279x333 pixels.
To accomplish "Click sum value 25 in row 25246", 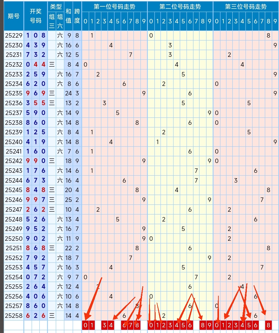I will point(68,200).
